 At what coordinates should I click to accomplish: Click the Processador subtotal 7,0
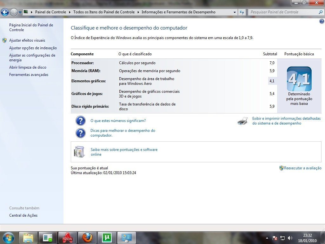pyautogui.click(x=272, y=63)
